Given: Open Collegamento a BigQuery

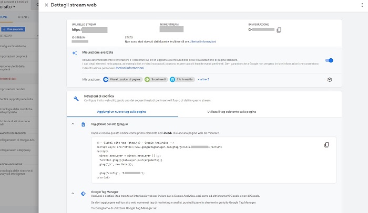Looking at the screenshot, I should pyautogui.click(x=15, y=150).
